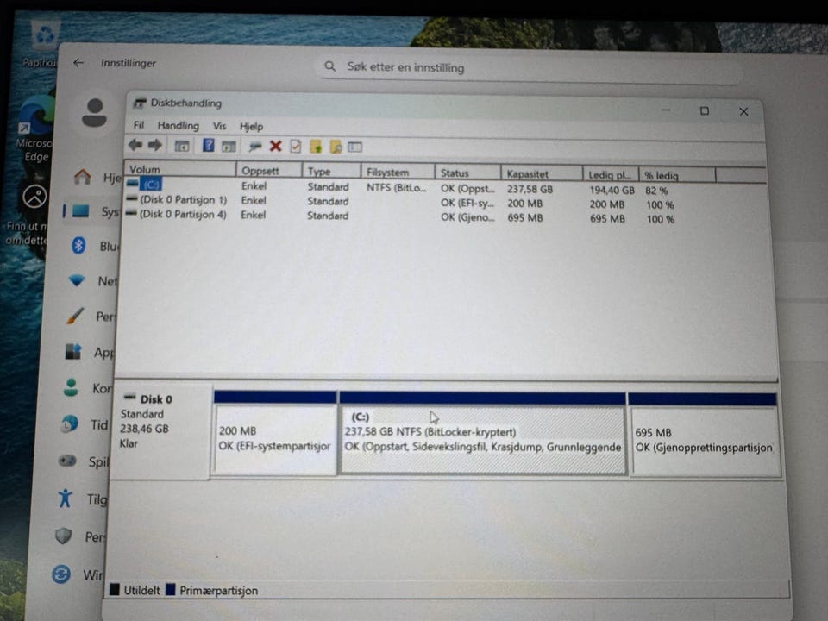
Task: Open Bluetooth icon in Innstillinger sidebar
Action: click(x=78, y=245)
